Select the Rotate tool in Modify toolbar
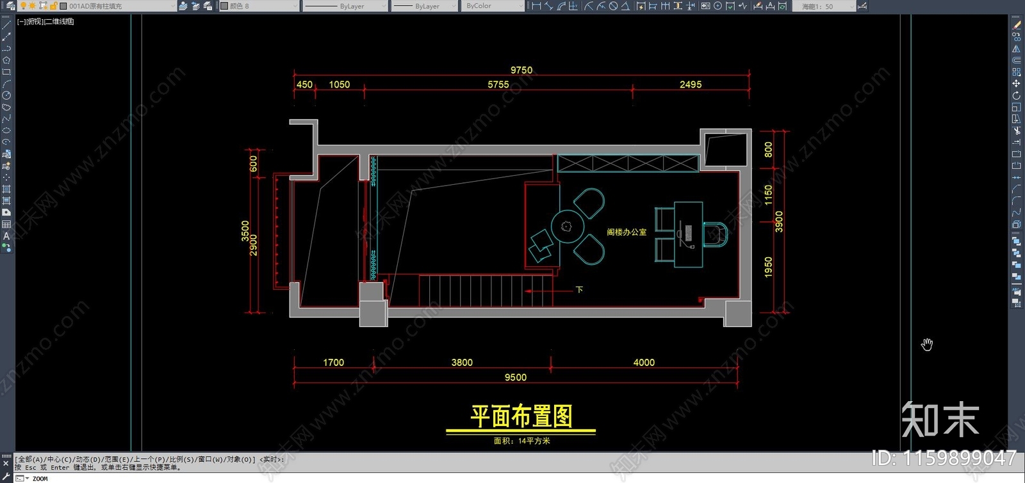 [1016, 95]
